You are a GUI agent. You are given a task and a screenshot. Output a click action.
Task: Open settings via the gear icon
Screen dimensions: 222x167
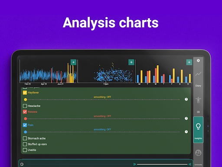coord(198,60)
